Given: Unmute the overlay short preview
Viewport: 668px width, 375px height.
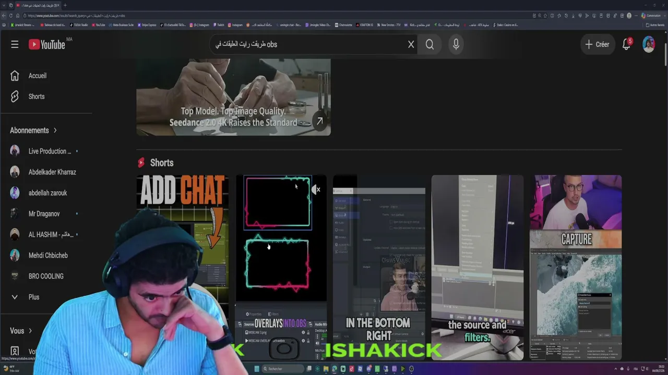Looking at the screenshot, I should 316,190.
